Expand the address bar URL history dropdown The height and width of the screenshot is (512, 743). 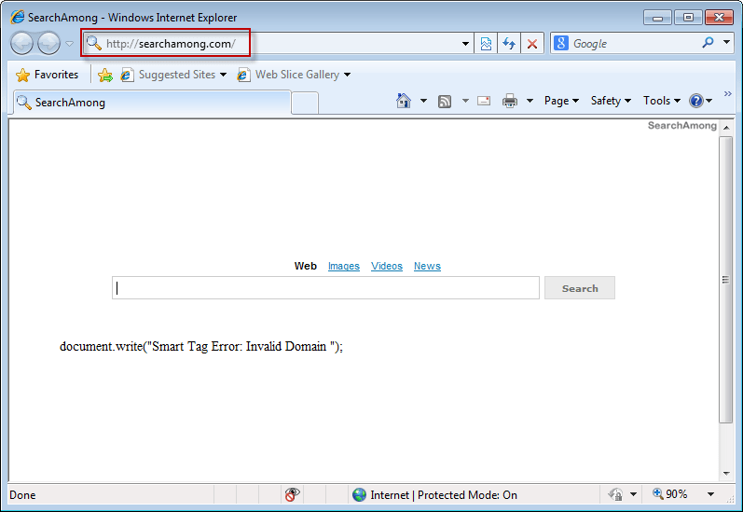coord(466,44)
